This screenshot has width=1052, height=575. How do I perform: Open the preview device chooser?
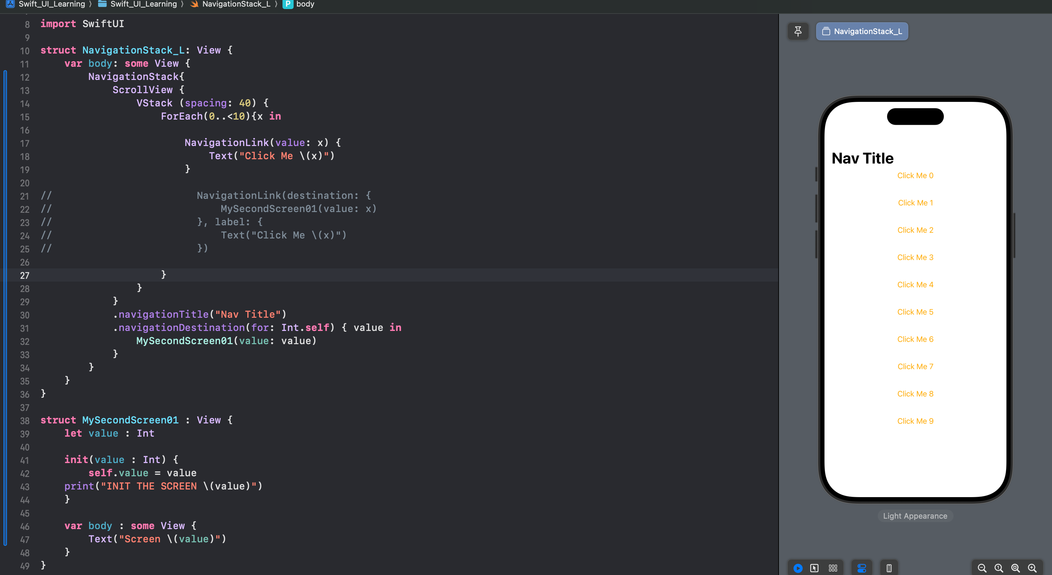click(x=888, y=568)
